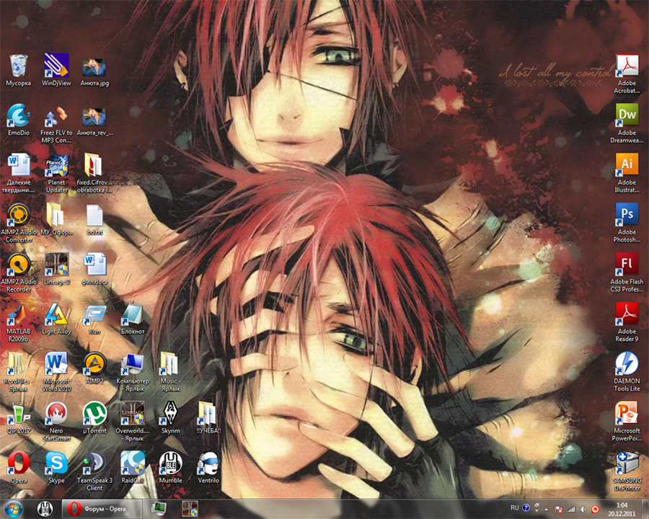Image resolution: width=649 pixels, height=519 pixels.
Task: Open the Windows Start menu
Action: click(13, 509)
